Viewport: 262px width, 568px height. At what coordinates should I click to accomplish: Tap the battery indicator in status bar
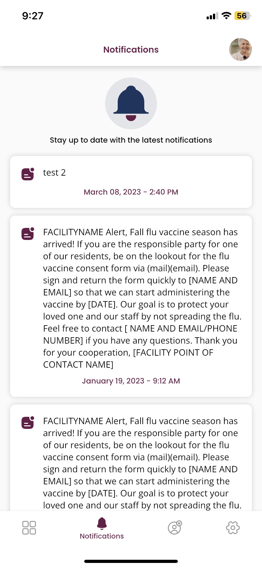[242, 16]
